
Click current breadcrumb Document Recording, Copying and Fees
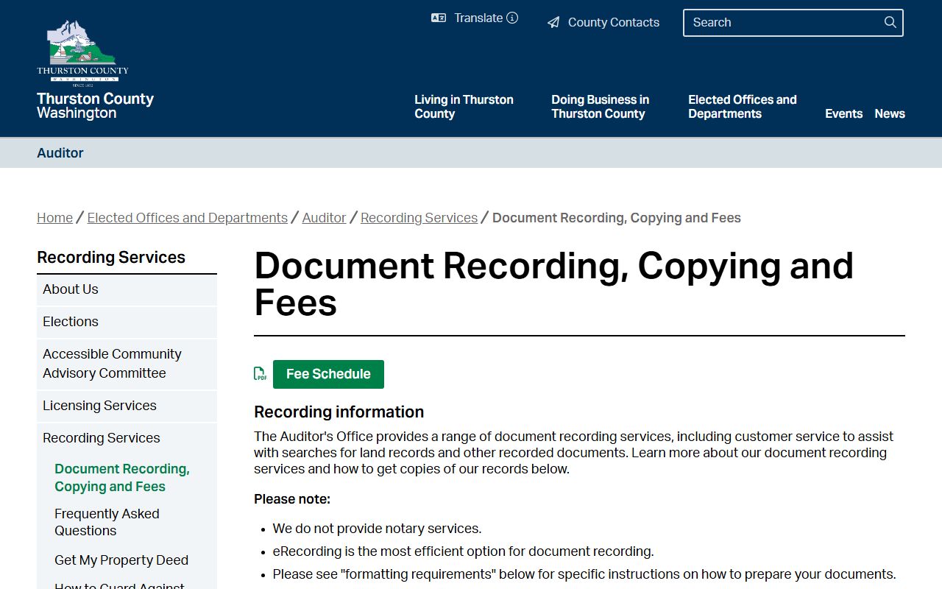point(617,218)
